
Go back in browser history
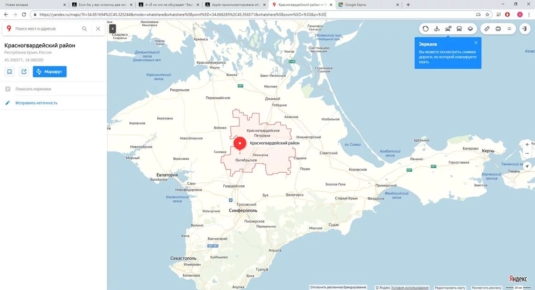(x=6, y=14)
